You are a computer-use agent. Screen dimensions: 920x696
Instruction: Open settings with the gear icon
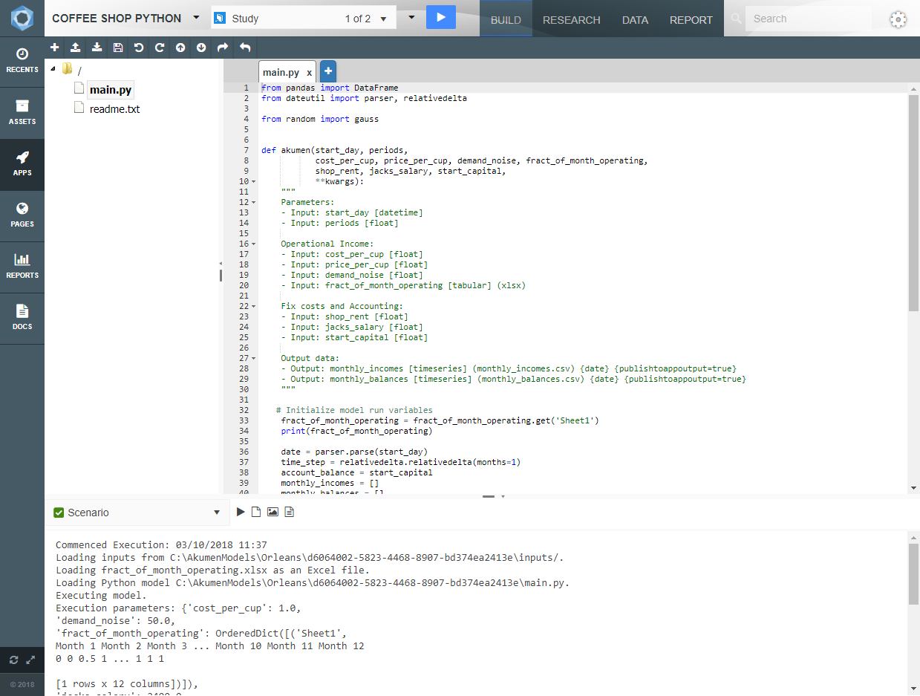pyautogui.click(x=898, y=19)
